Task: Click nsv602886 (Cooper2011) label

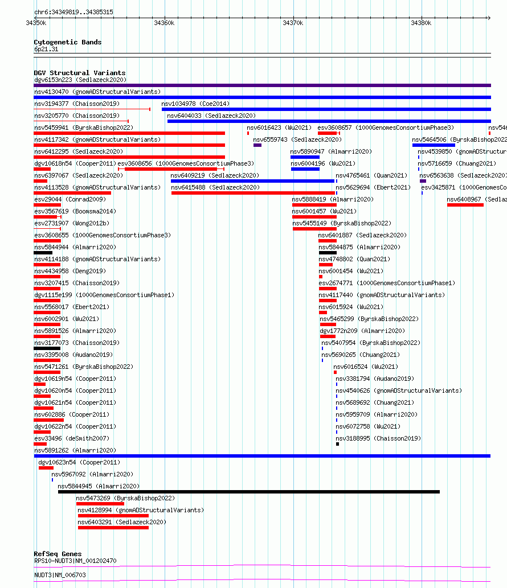Action: tap(72, 416)
